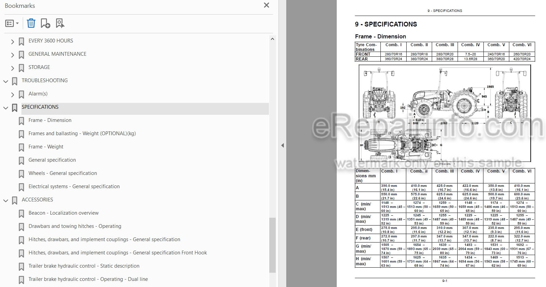Click the scroll up arrow of bookmarks list
The width and height of the screenshot is (546, 287).
coord(272,39)
